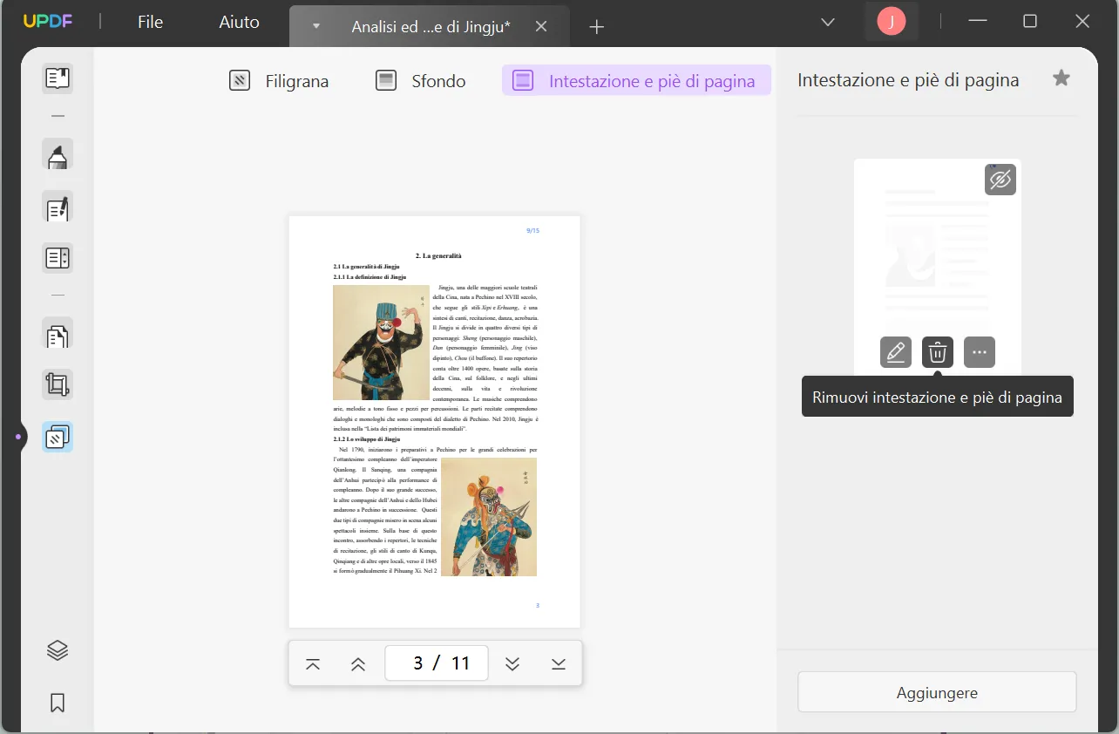Go to the previous page
The width and height of the screenshot is (1119, 734).
(x=357, y=664)
